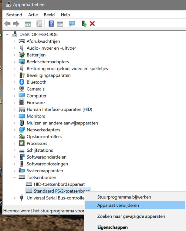Select the Processors category item
This screenshot has height=231, width=186.
37,144
